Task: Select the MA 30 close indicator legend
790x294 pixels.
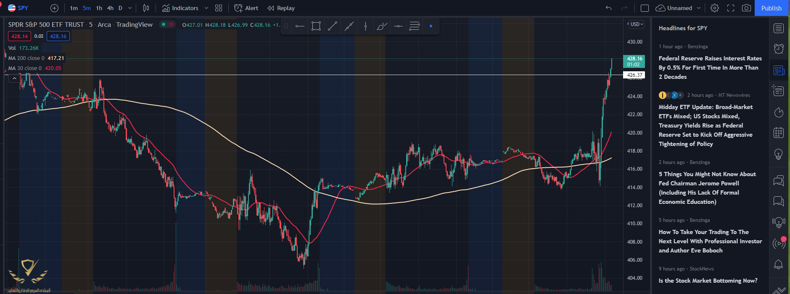Action: tap(35, 68)
